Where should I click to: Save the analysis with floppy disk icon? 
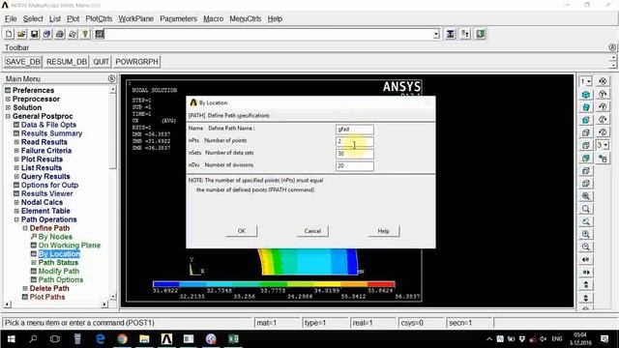coord(35,35)
